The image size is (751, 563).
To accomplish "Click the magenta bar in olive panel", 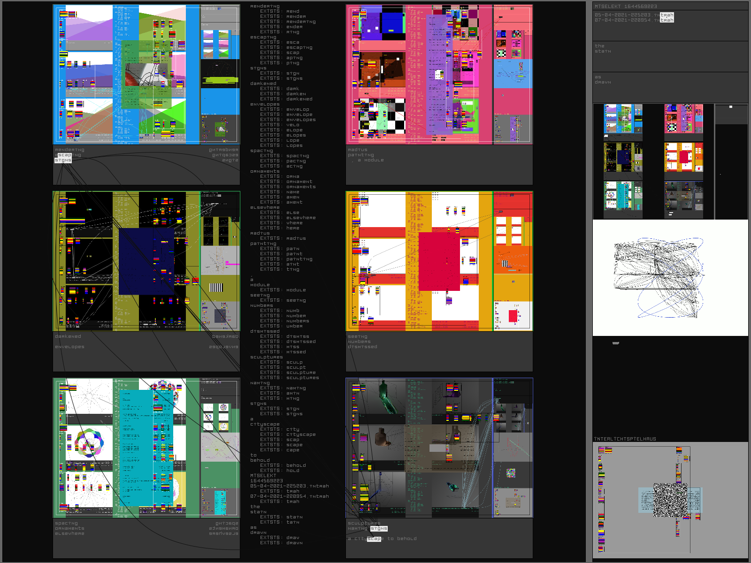I will [232, 264].
